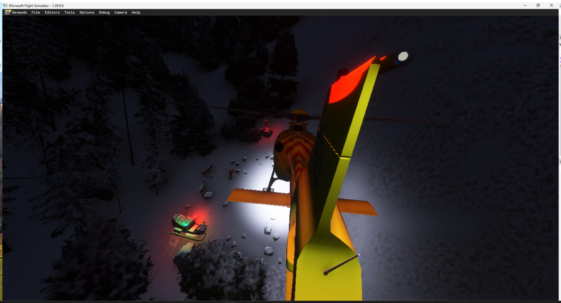Click the helicopter's white tail rotor hub
This screenshot has height=303, width=561.
403,56
